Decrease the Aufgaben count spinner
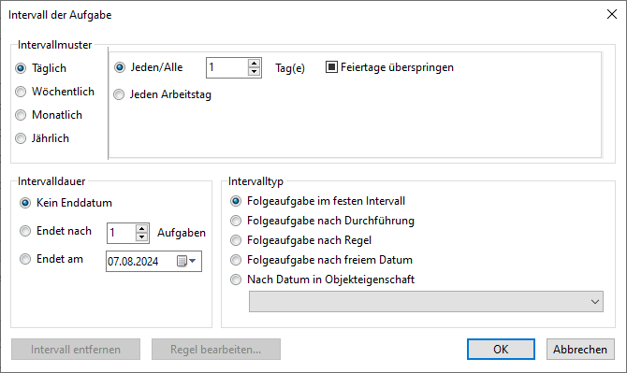 point(142,237)
